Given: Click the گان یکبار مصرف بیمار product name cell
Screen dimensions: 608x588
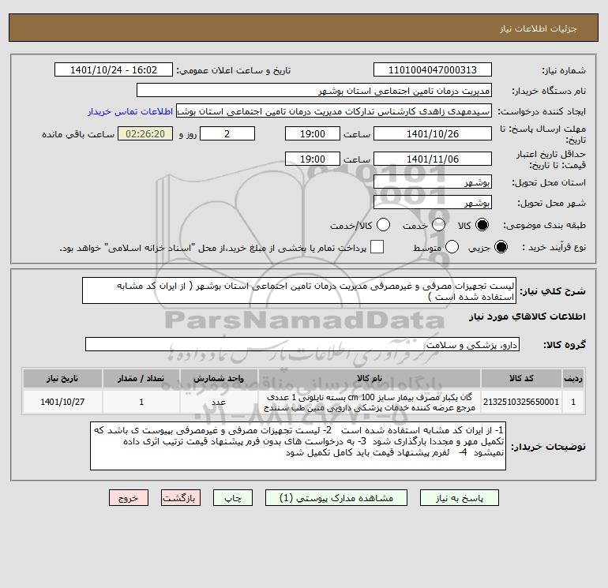Looking at the screenshot, I should (x=370, y=402).
